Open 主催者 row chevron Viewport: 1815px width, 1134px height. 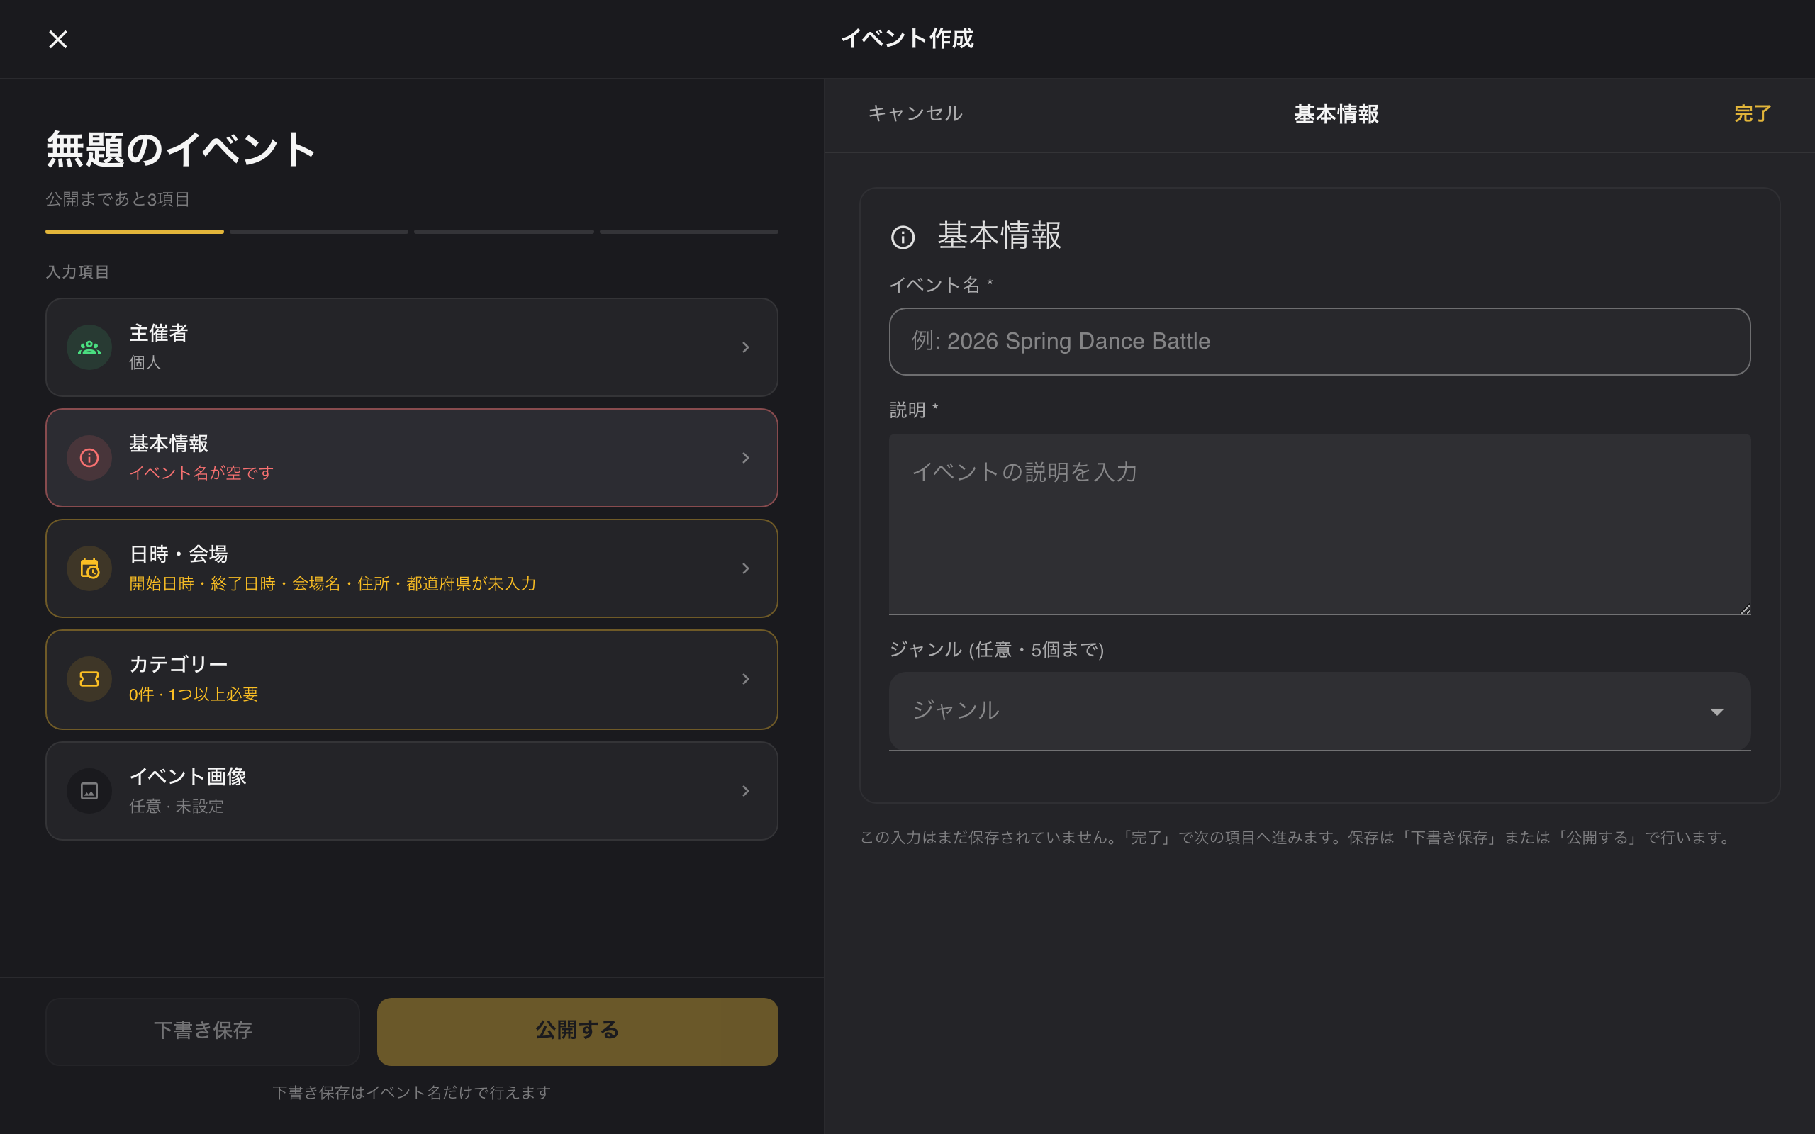point(746,347)
